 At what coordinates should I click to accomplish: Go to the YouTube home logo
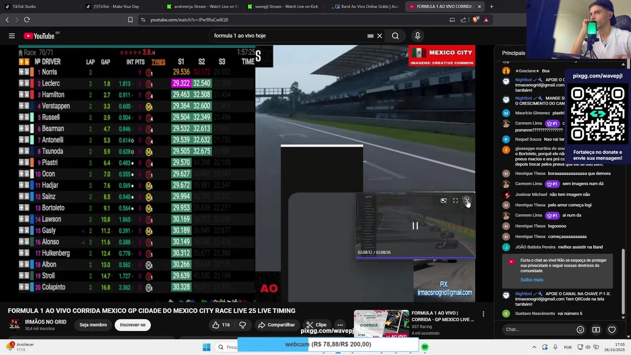click(39, 35)
